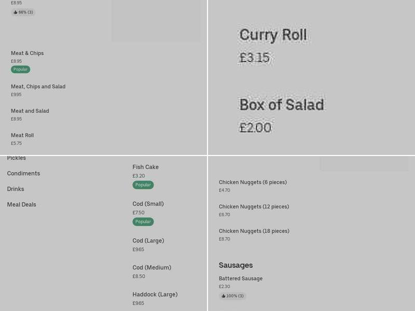This screenshot has height=311, width=415.
Task: Select 'Chicken Nuggets (12 pieces)'
Action: click(253, 206)
